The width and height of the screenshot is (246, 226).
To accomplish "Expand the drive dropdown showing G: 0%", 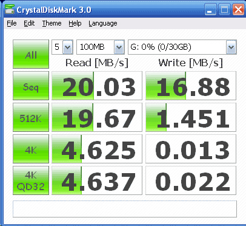I will pyautogui.click(x=231, y=47).
